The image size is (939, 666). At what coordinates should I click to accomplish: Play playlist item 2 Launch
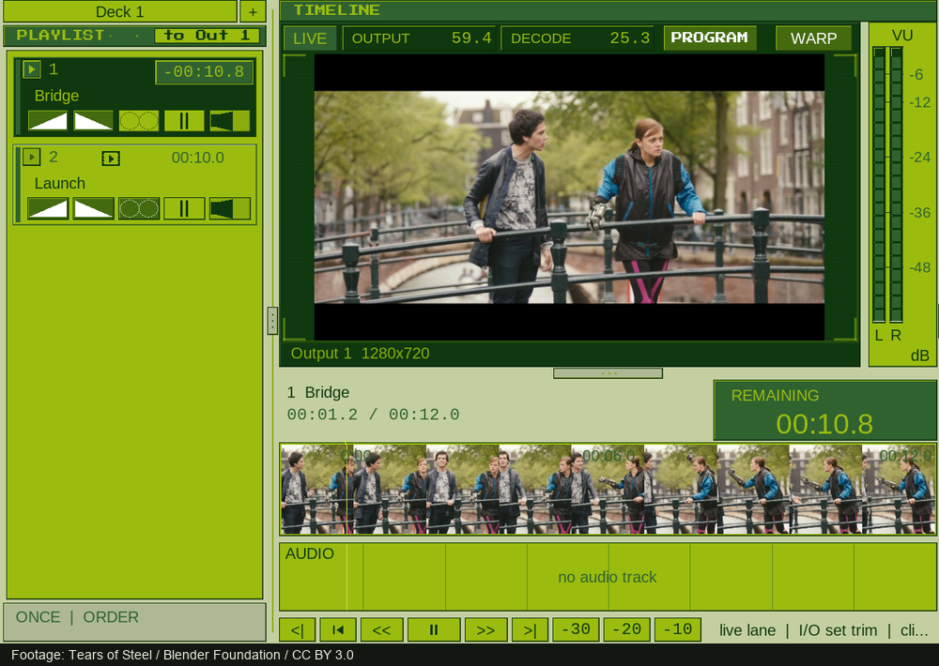pyautogui.click(x=32, y=157)
